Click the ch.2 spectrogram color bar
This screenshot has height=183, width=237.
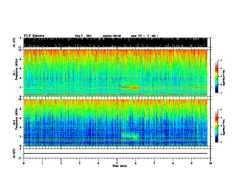click(x=216, y=126)
